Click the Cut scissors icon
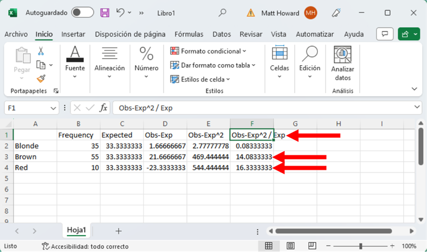Image resolution: width=427 pixels, height=252 pixels. 41,51
